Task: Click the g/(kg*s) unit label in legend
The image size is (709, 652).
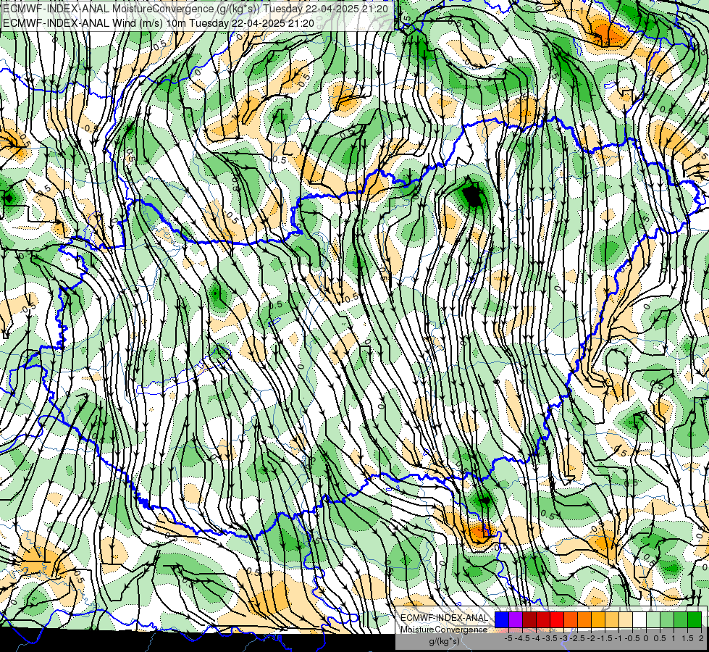Action: (x=444, y=641)
